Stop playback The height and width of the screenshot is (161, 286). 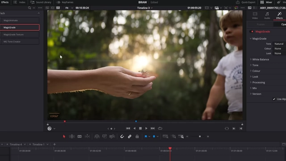click(x=140, y=128)
